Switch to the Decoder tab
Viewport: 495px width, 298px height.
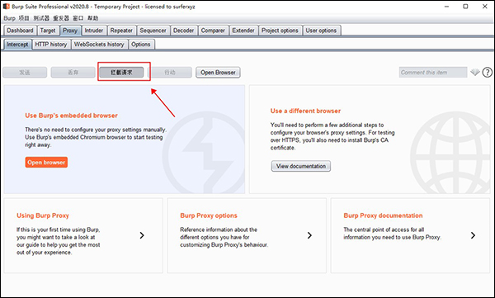pyautogui.click(x=184, y=31)
